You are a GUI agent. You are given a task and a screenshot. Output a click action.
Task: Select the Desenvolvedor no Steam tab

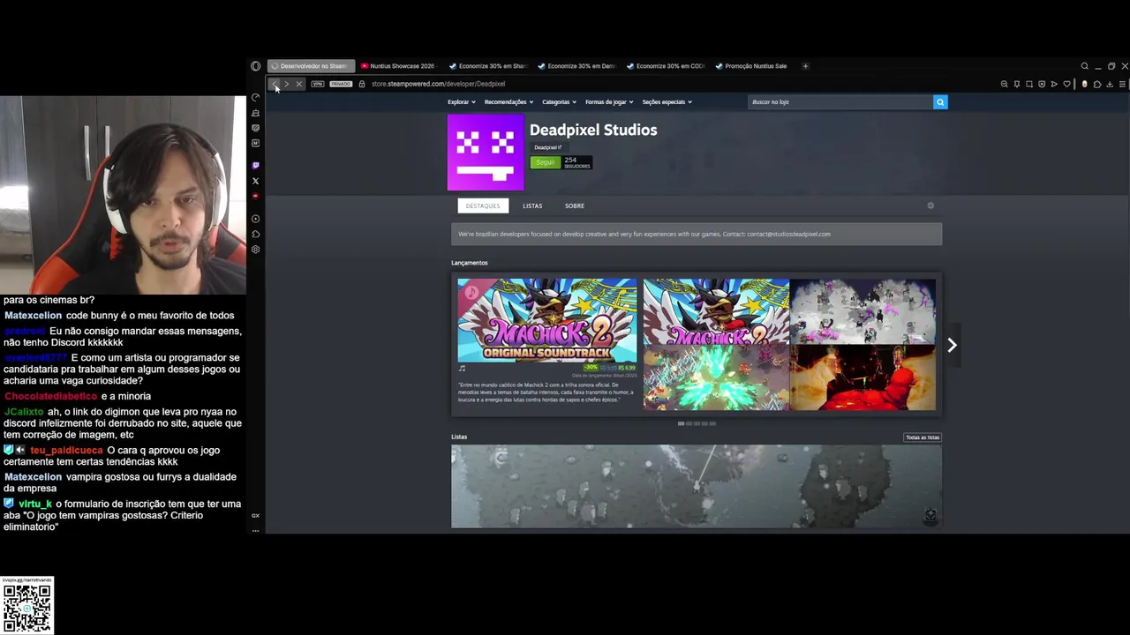point(311,66)
